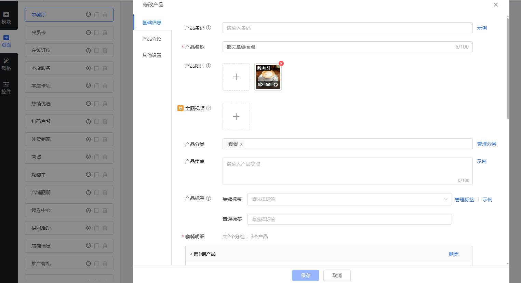The height and width of the screenshot is (283, 521).
Task: Remove cover image with red X badge
Action: 281,64
